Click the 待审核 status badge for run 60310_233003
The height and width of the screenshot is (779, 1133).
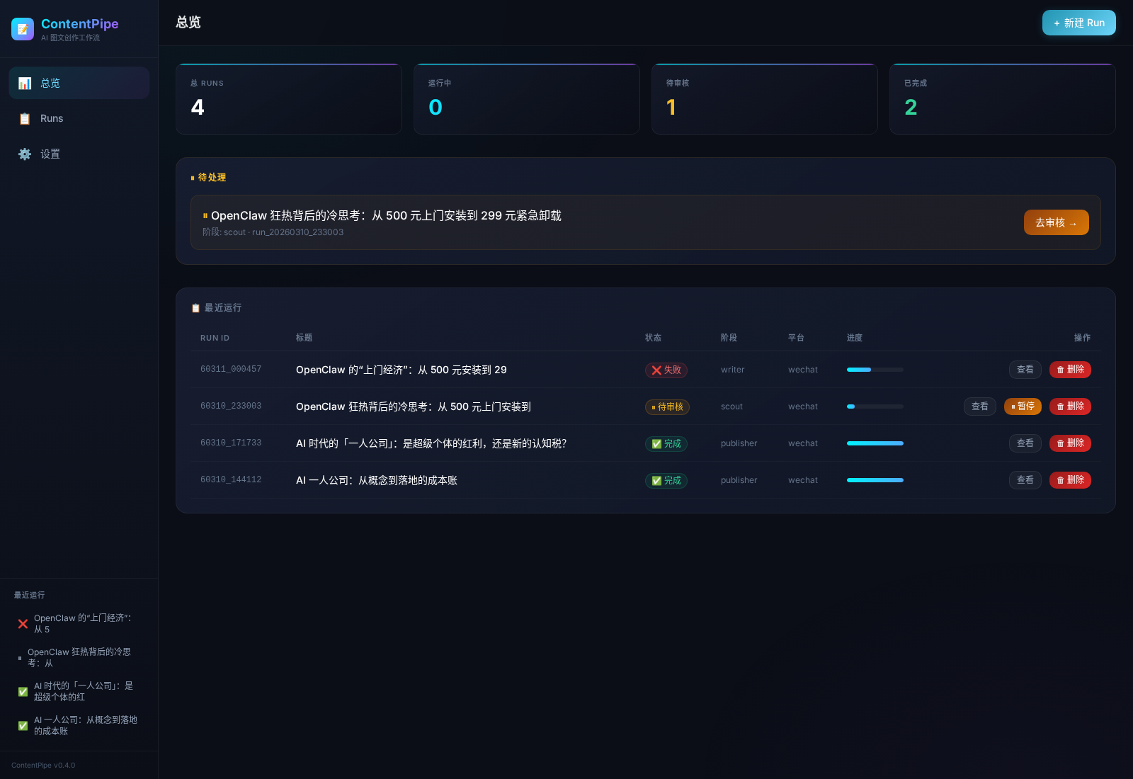pyautogui.click(x=666, y=406)
